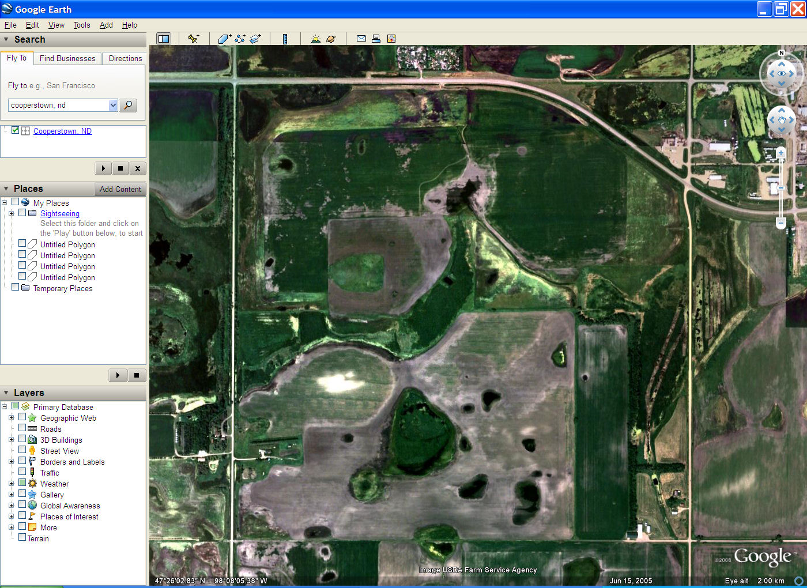Click the magnifier search button
This screenshot has height=588, width=807.
coord(128,105)
